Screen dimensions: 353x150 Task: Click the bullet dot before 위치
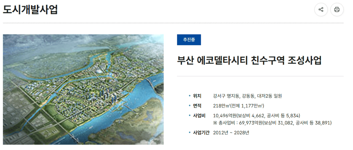(190, 96)
